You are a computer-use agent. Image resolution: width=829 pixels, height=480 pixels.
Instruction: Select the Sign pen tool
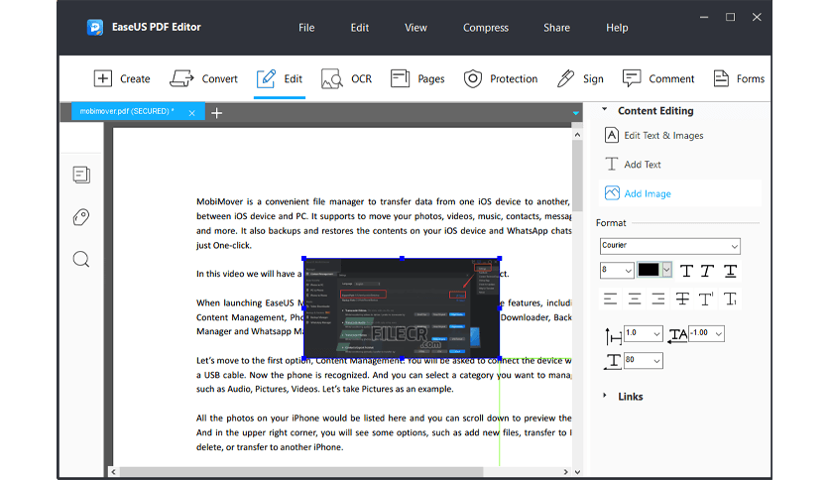pyautogui.click(x=580, y=78)
